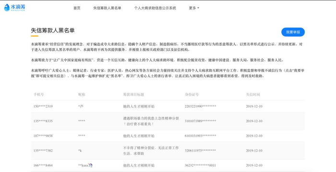Open 个人大病求助信息公示系统 nav item

point(155,8)
